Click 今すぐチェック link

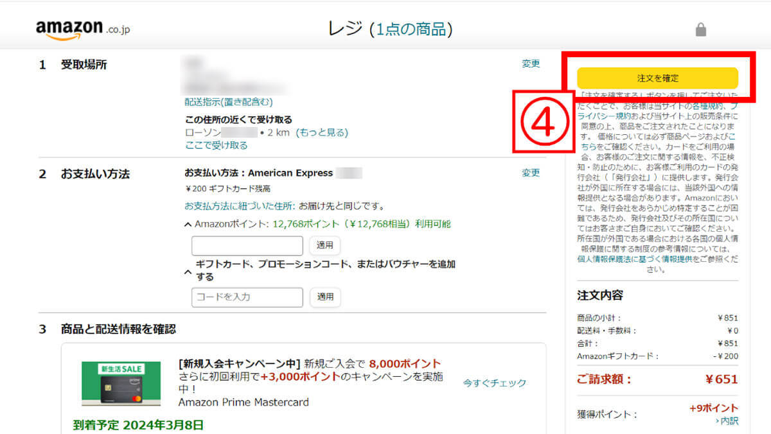click(x=495, y=383)
